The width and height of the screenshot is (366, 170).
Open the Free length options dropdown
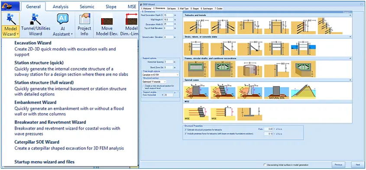[160, 75]
